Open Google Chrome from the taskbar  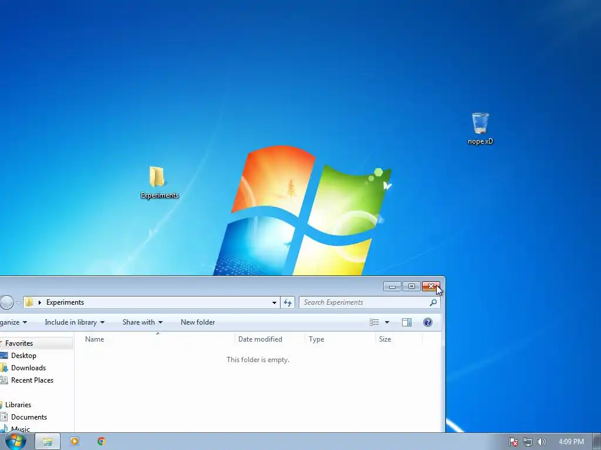(x=101, y=442)
